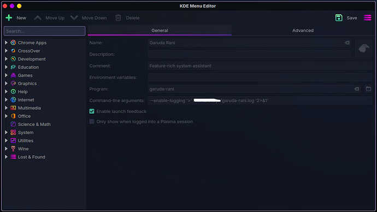Open the pink hamburger menu
This screenshot has height=212, width=377.
coord(367,18)
